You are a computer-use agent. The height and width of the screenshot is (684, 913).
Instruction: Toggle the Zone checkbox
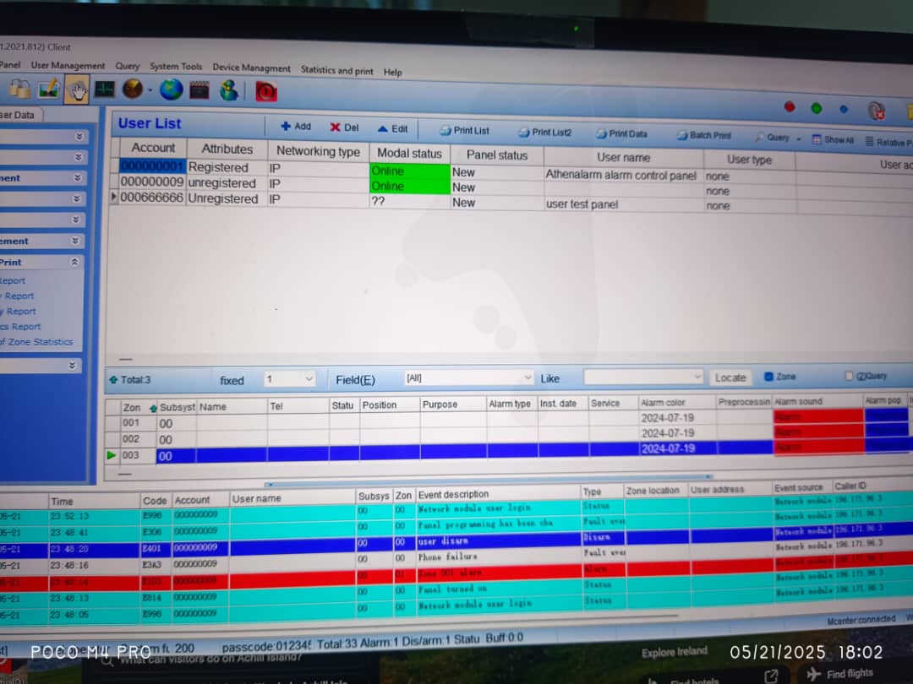(768, 377)
